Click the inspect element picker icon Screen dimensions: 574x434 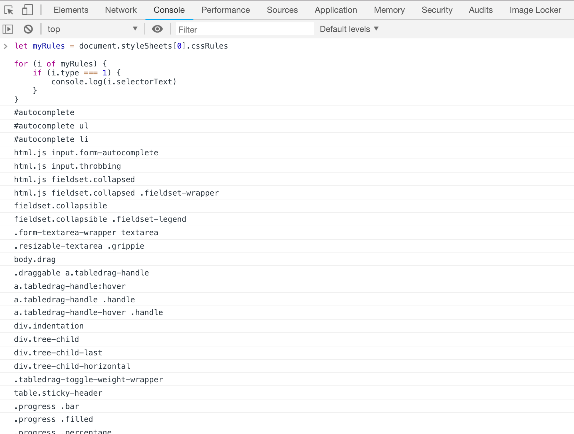click(9, 10)
